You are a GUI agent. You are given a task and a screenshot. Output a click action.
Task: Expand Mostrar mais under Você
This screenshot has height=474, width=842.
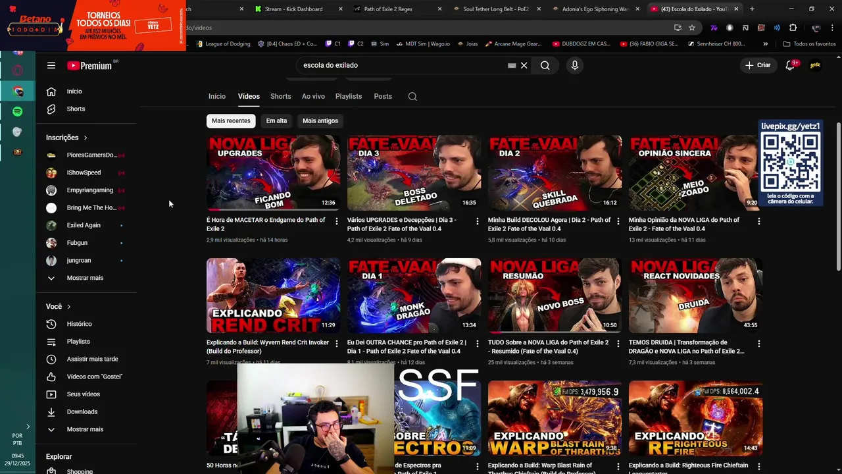point(85,429)
